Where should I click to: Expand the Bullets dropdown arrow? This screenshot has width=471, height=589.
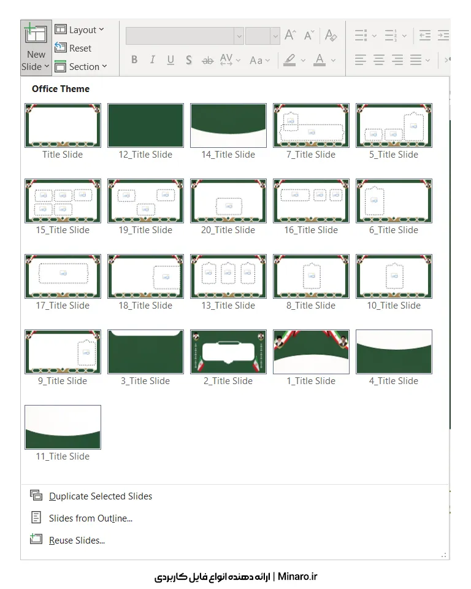[374, 36]
